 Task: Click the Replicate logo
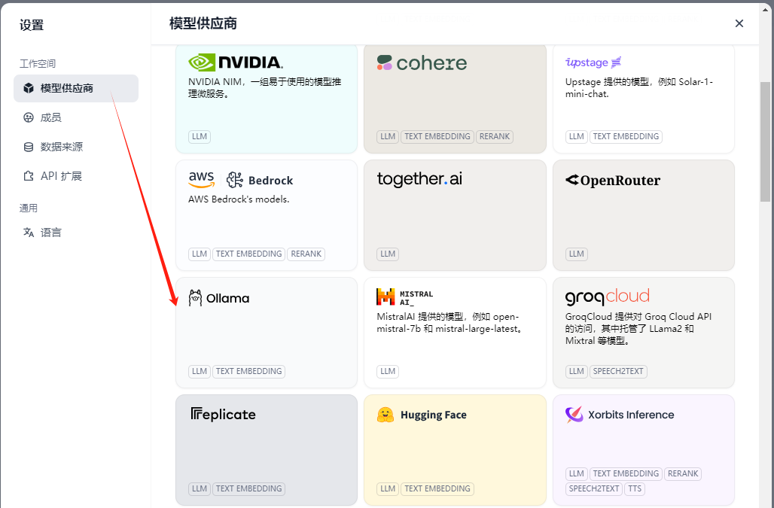pyautogui.click(x=223, y=414)
